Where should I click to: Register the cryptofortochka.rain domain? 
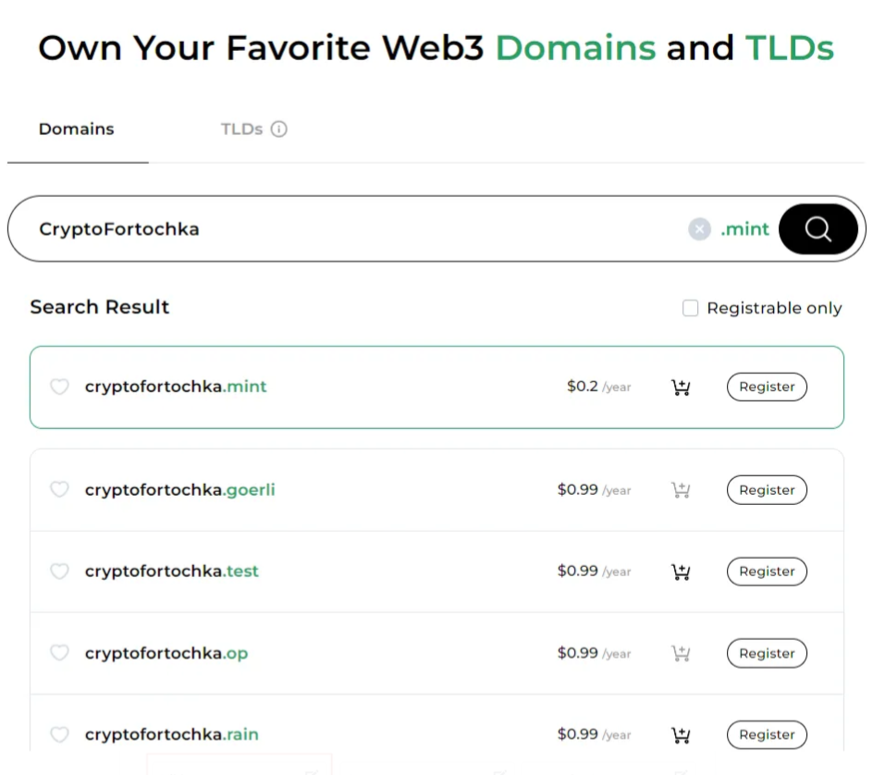click(767, 735)
